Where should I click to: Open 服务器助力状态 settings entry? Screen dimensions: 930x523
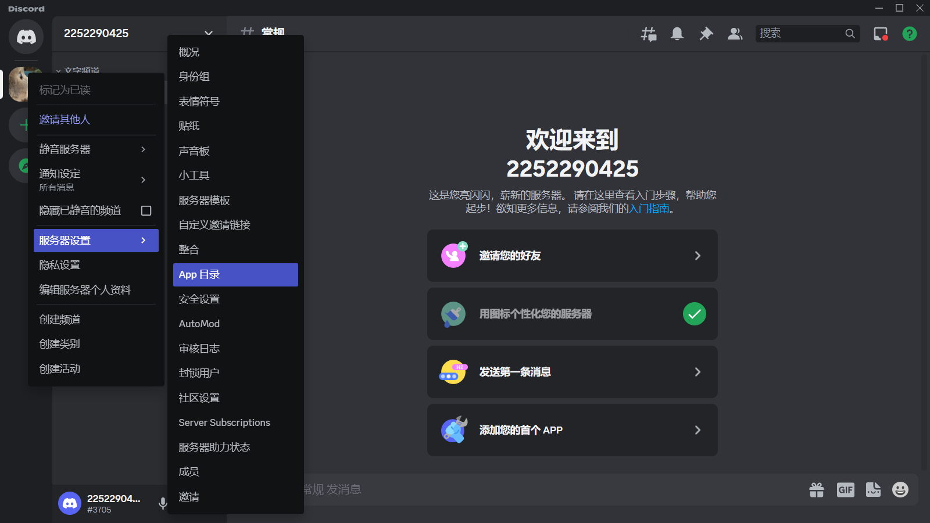235,447
